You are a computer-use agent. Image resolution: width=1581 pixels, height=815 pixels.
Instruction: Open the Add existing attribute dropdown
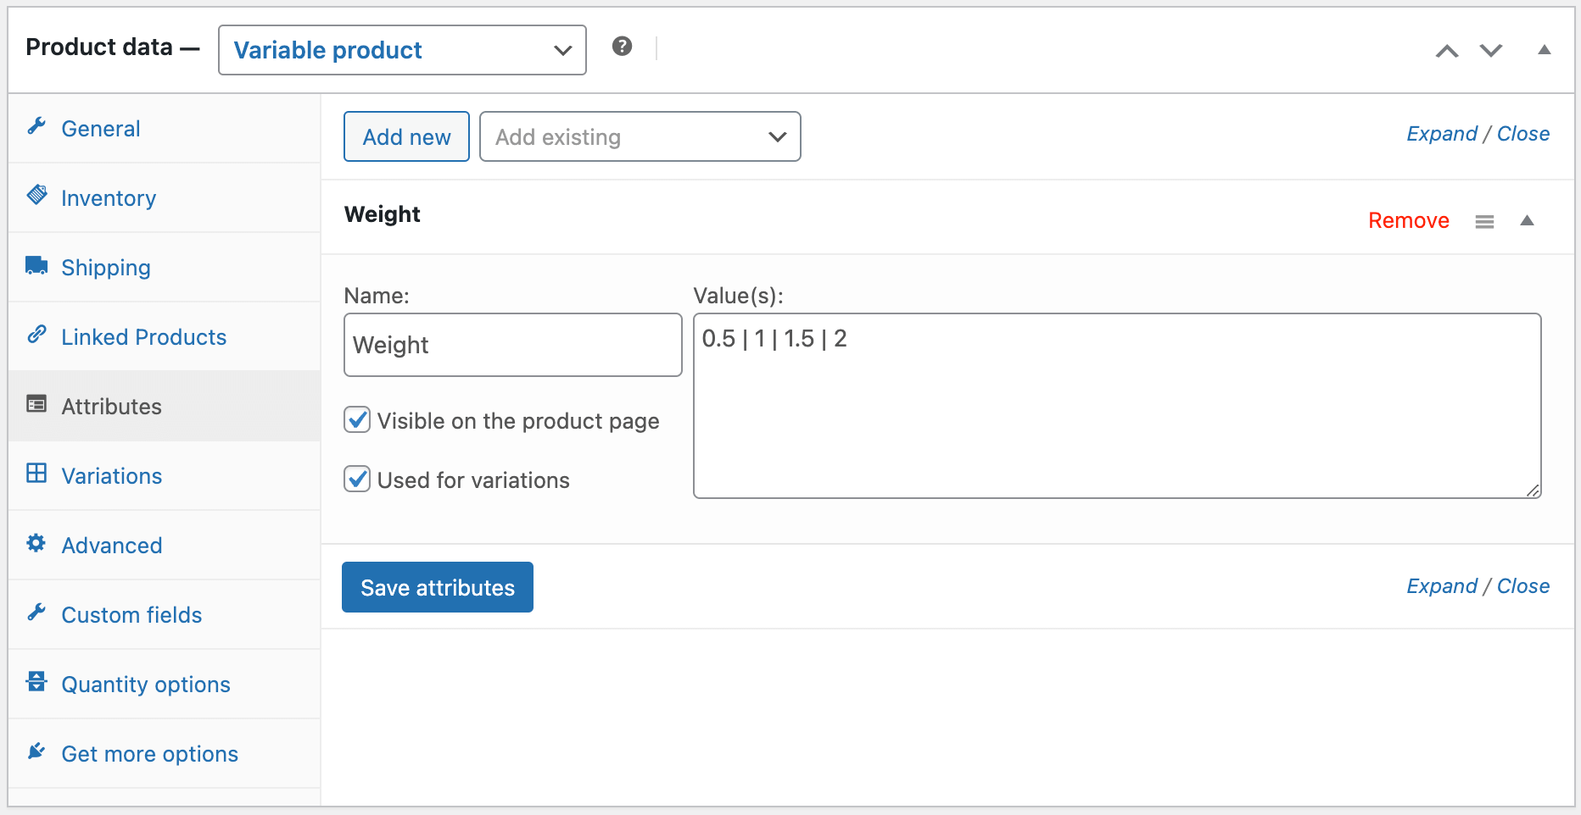640,137
